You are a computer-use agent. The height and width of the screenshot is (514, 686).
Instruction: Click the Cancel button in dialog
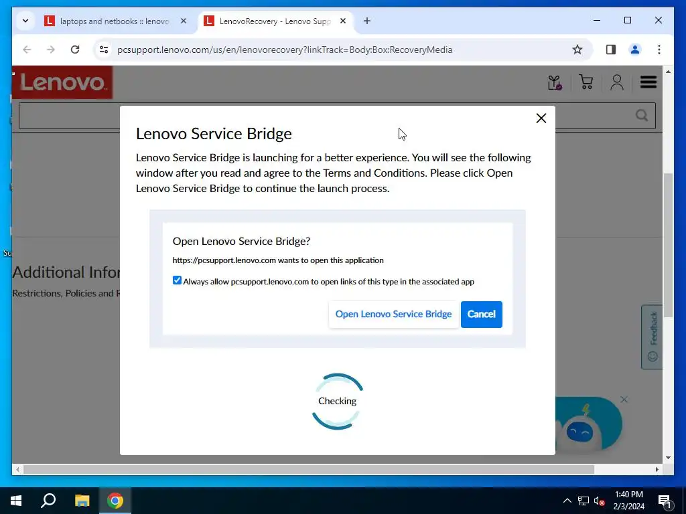[481, 315]
